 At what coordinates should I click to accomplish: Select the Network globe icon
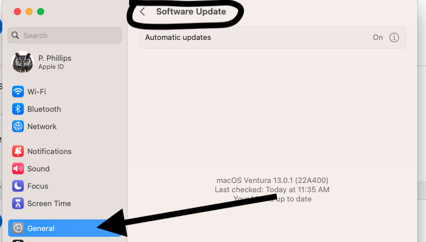coord(18,126)
